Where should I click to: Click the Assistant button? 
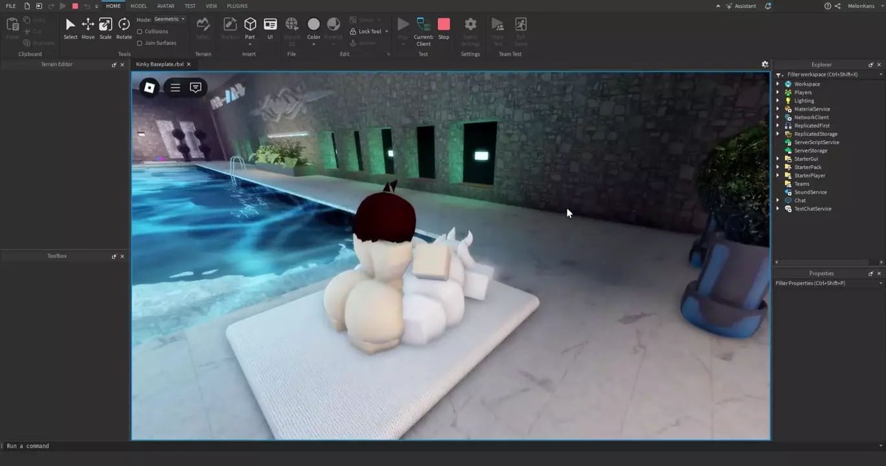[740, 6]
